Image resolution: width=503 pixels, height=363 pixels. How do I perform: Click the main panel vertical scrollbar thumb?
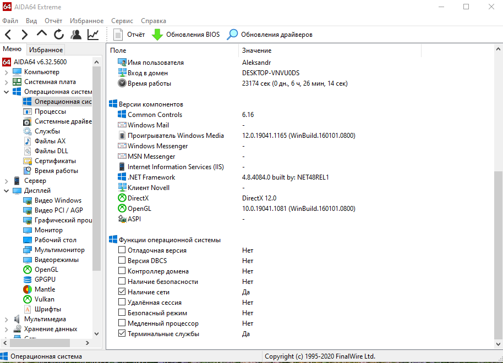(498, 255)
